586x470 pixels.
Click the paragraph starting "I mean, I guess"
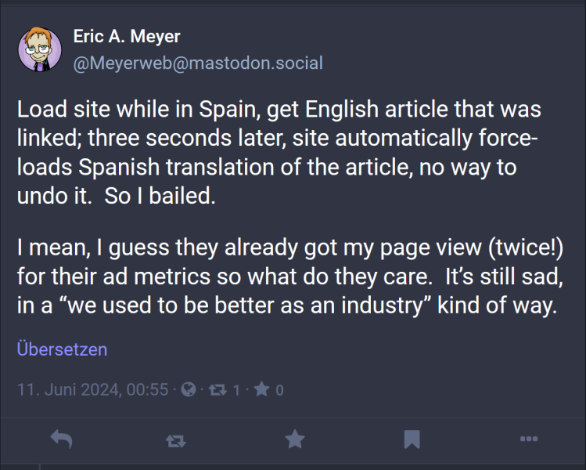(289, 277)
